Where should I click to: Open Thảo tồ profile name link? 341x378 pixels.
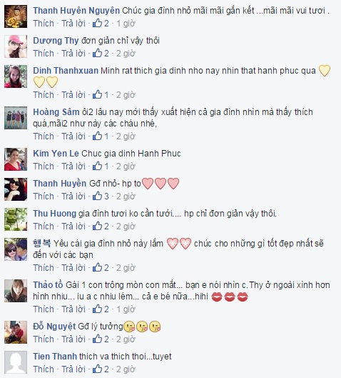48,284
